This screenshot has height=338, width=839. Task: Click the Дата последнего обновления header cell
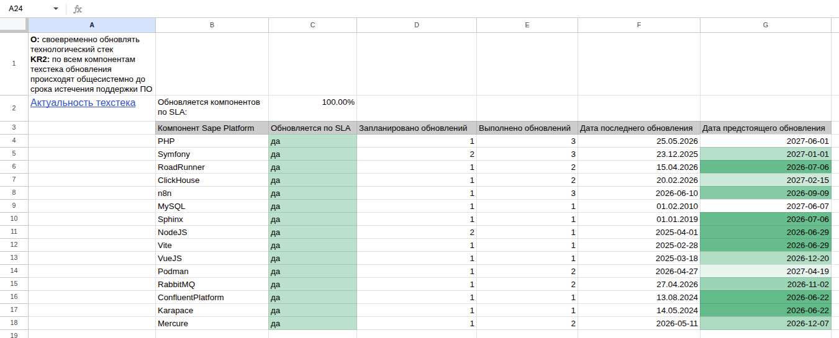click(x=639, y=128)
